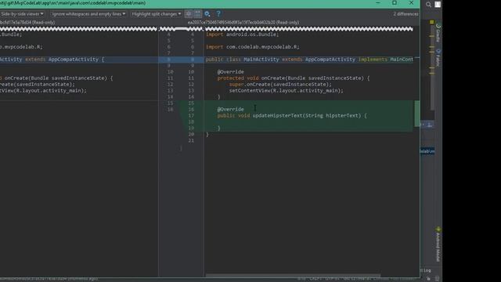
Task: Click white square icon next to search
Action: (x=438, y=4)
